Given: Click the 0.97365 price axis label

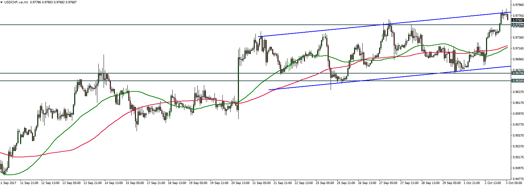Looking at the screenshot, I should click(x=518, y=38).
